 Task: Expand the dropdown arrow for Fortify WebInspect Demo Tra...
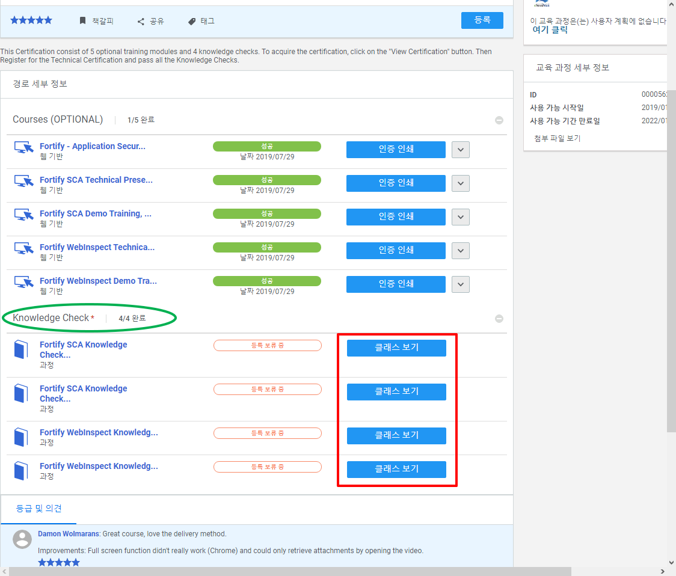461,284
